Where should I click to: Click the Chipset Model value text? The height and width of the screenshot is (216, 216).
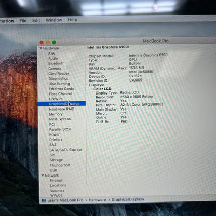tap(148, 55)
